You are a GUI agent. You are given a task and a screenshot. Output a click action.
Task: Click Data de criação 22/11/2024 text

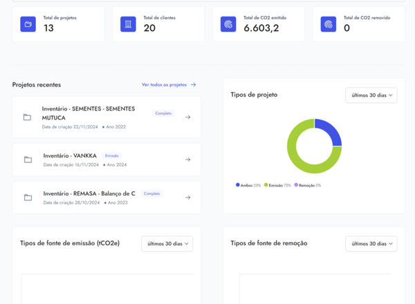click(70, 127)
